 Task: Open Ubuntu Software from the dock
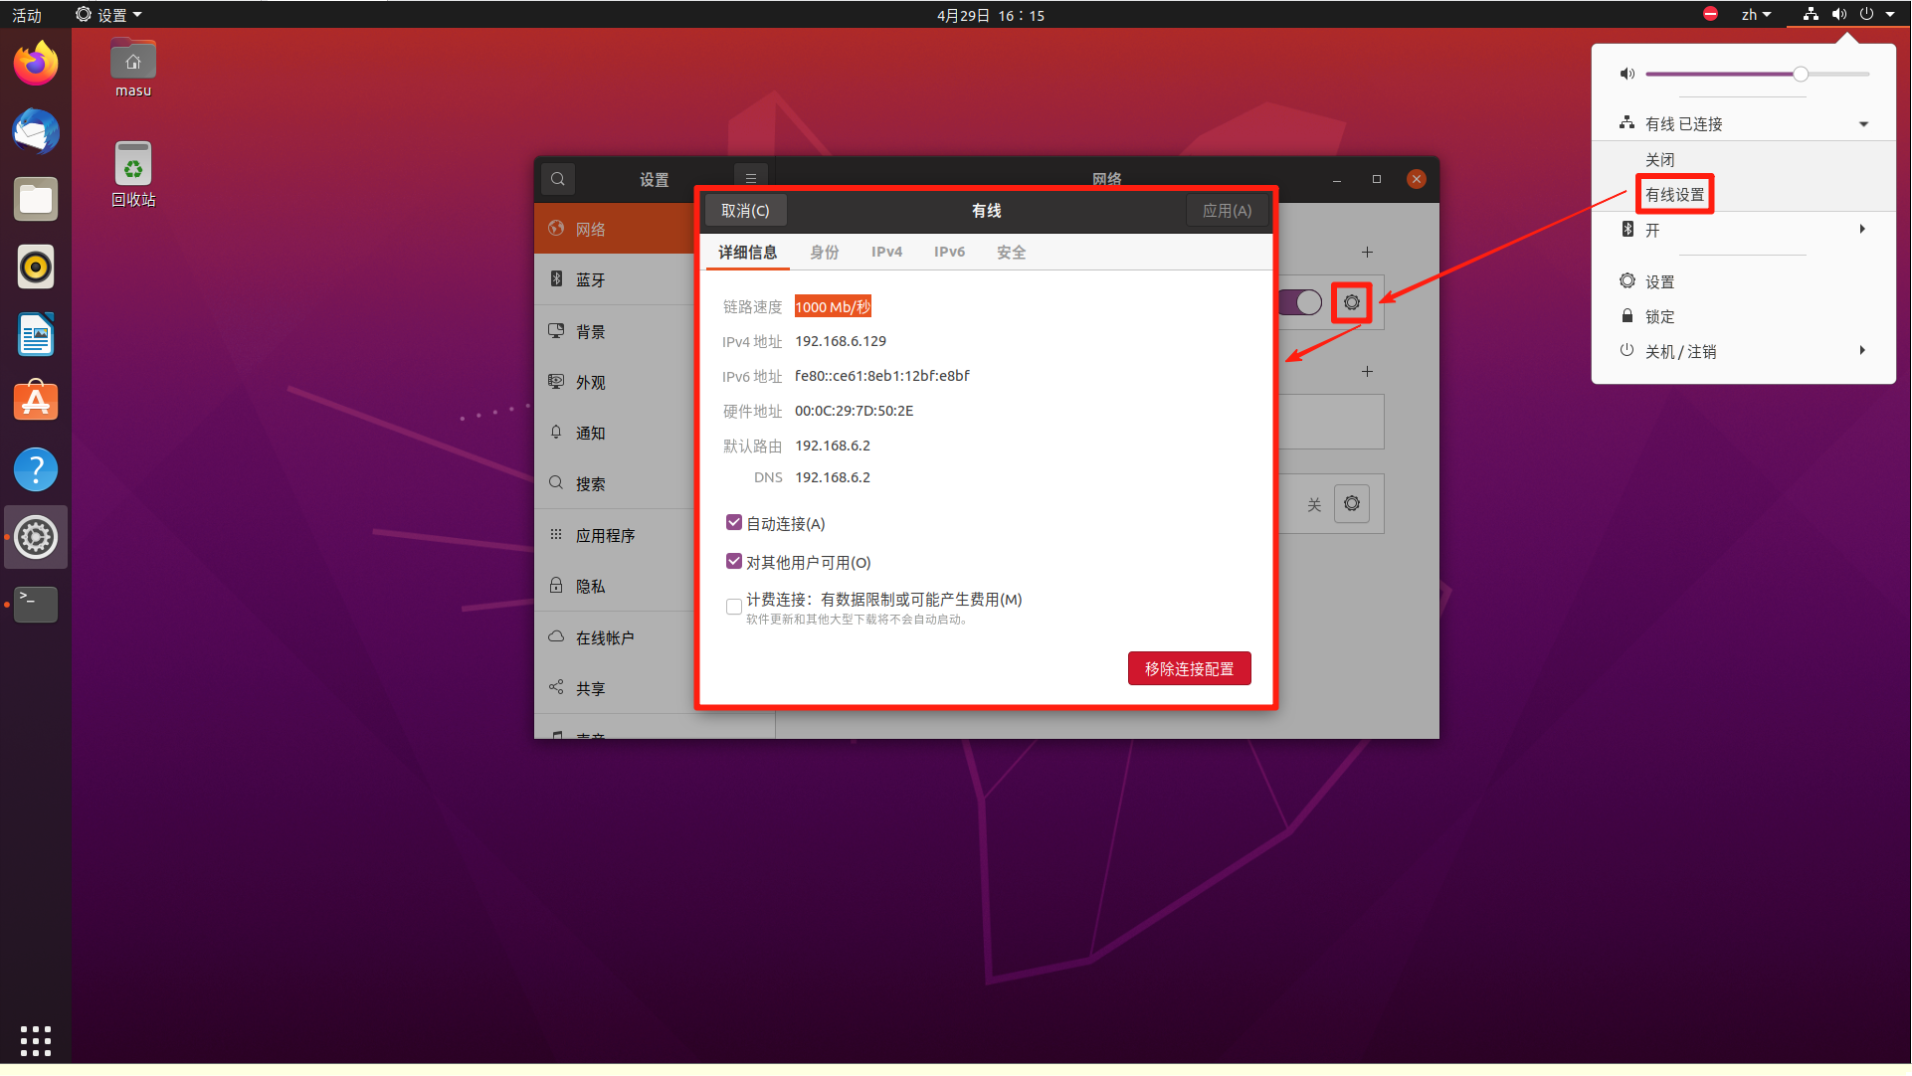36,402
